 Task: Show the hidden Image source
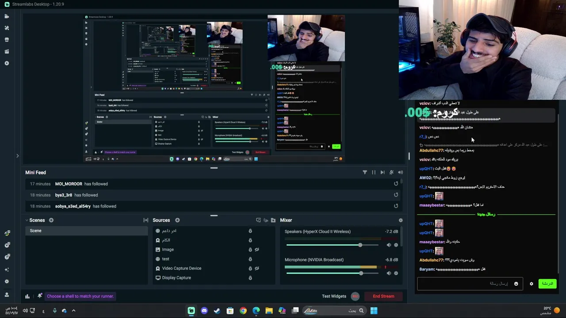(257, 250)
